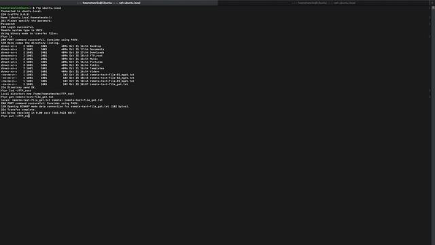
Task: Click 'remote-test-file-03_mget.txt' in the listing
Action: pos(111,81)
